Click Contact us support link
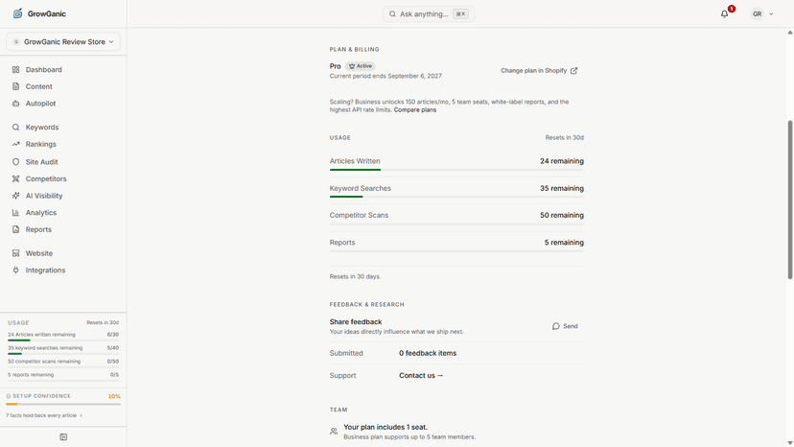The image size is (794, 447). pos(421,376)
